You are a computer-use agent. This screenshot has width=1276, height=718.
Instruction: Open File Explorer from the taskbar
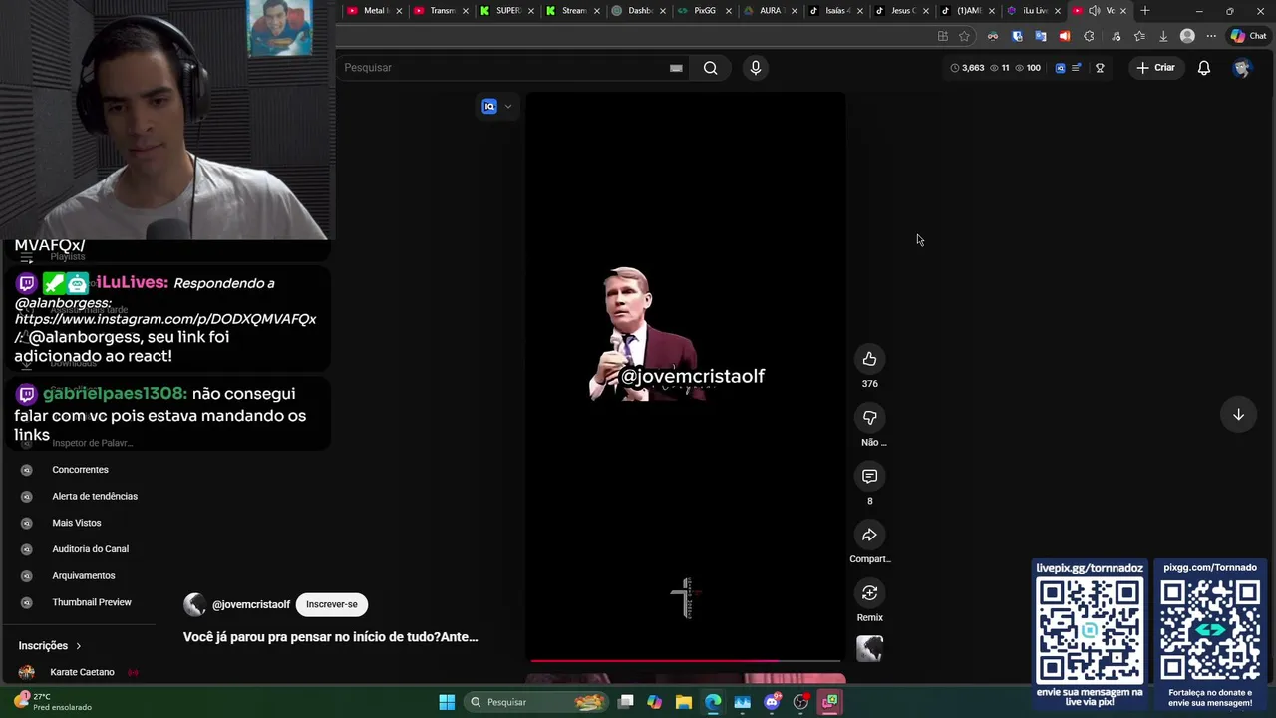(683, 702)
